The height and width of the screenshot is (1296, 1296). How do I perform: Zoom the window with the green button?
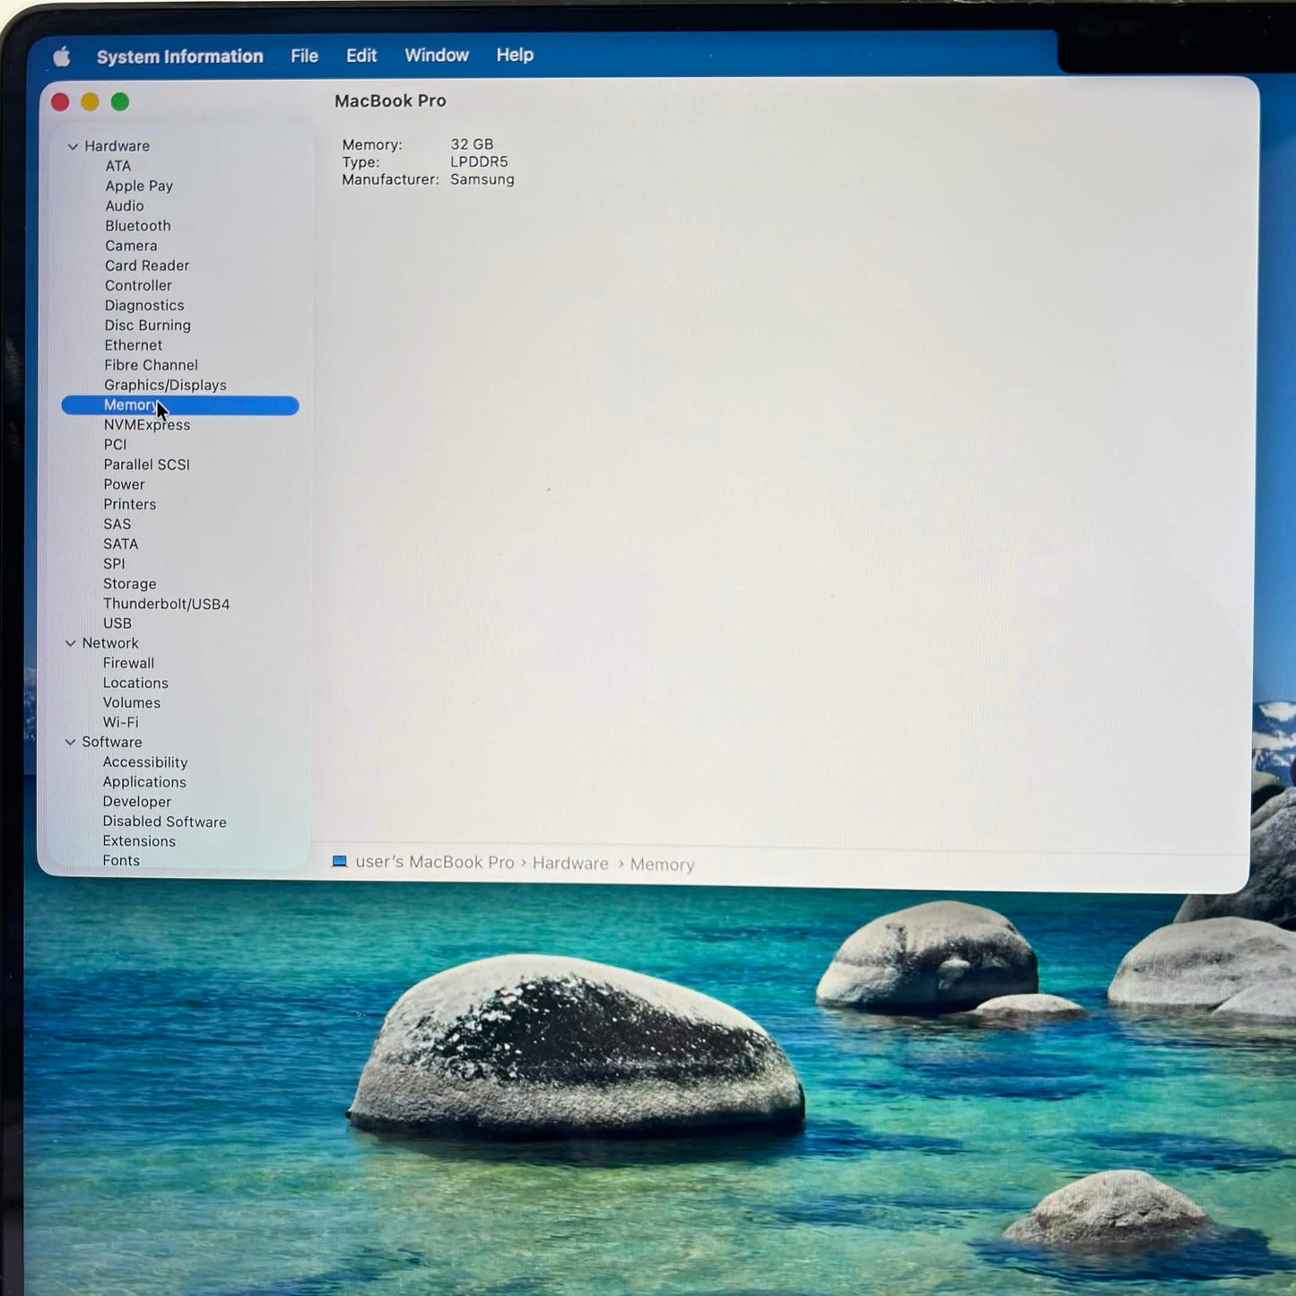coord(120,102)
